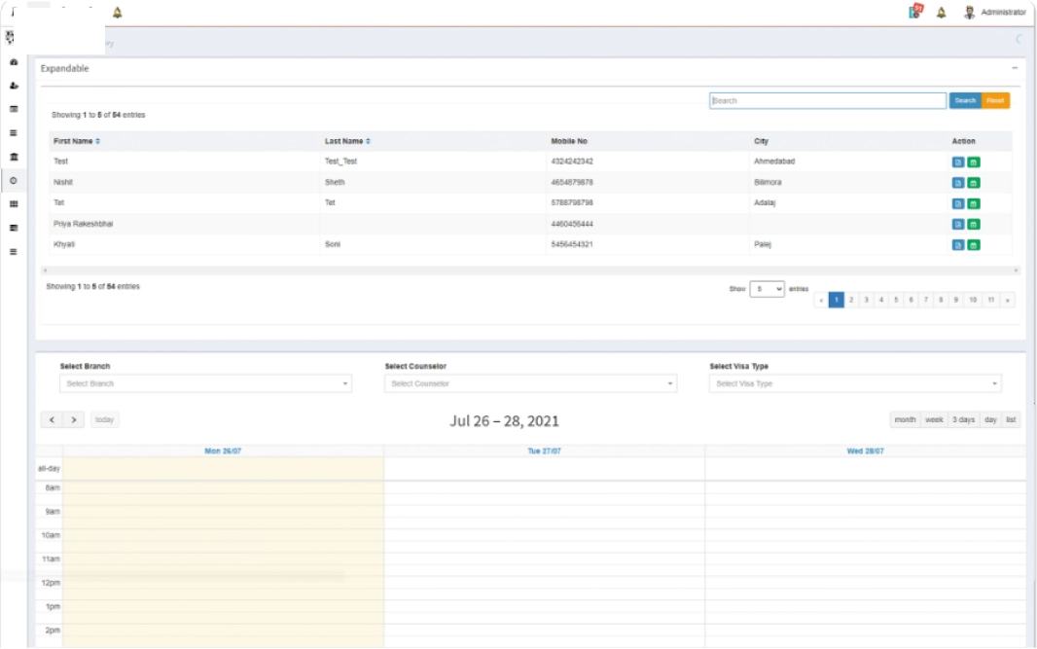This screenshot has height=649, width=1037.
Task: Sort table by Last Name
Action: click(368, 142)
